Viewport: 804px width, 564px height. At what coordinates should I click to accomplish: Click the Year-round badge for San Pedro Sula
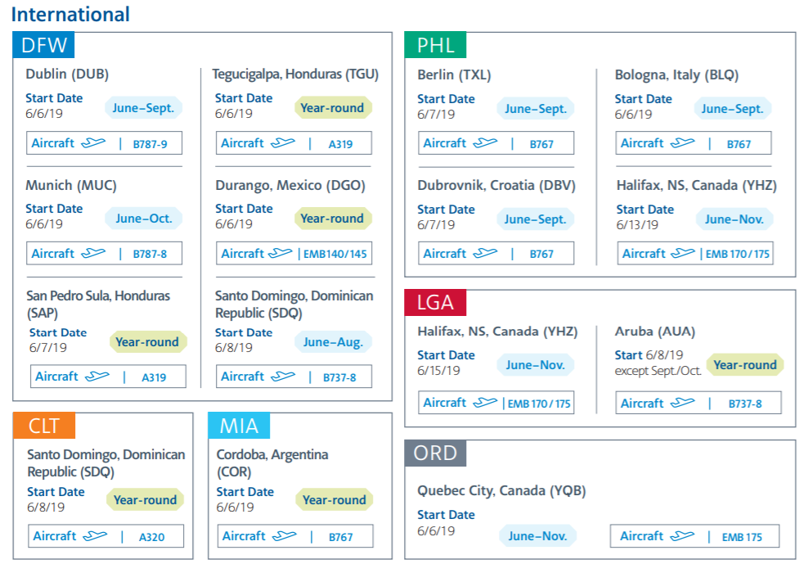(x=148, y=342)
